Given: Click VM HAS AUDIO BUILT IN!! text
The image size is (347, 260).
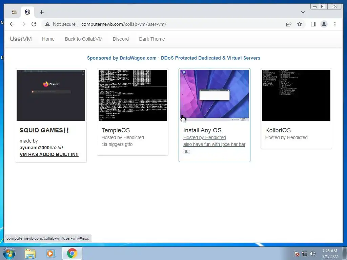Looking at the screenshot, I should 49,154.
